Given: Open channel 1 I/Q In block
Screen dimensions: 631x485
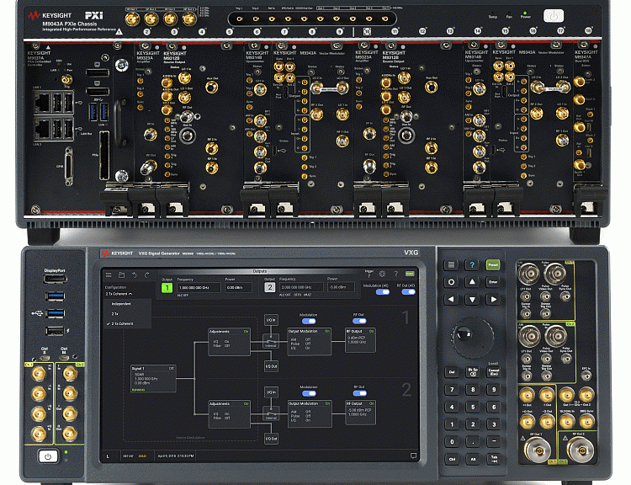Looking at the screenshot, I should (x=271, y=320).
